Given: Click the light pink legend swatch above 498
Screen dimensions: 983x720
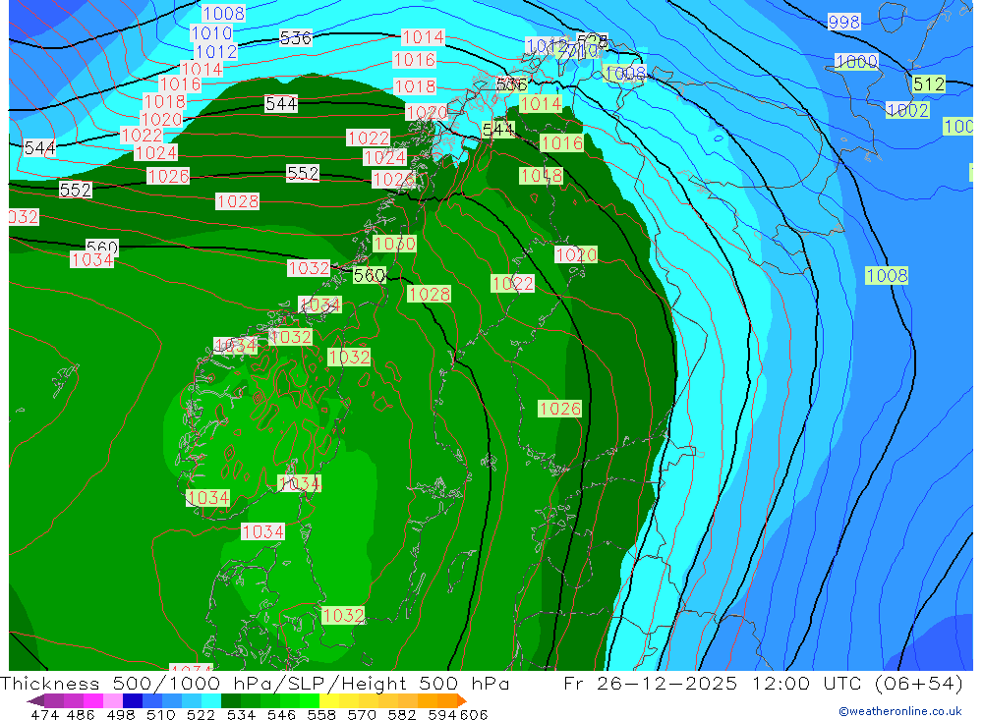Looking at the screenshot, I should (x=112, y=700).
